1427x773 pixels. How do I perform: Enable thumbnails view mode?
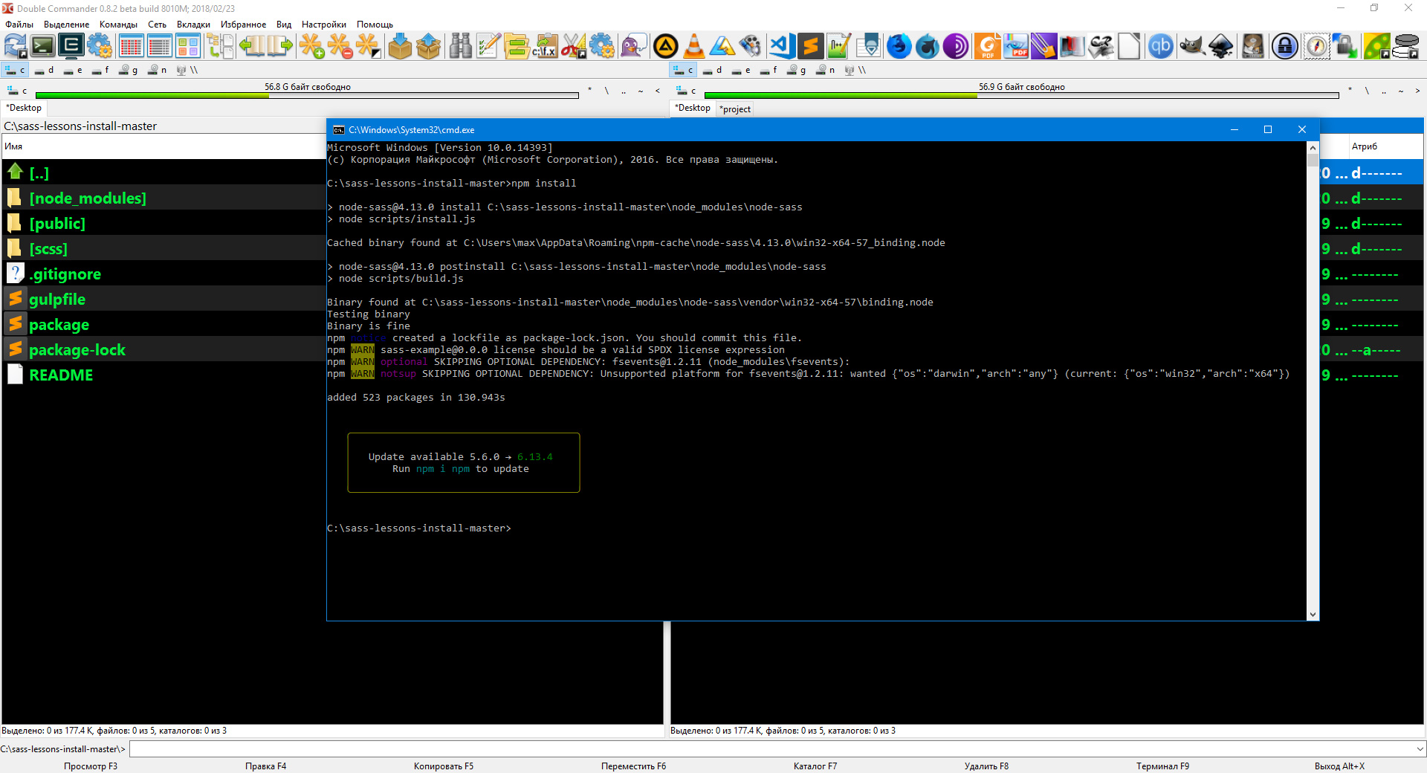(188, 46)
